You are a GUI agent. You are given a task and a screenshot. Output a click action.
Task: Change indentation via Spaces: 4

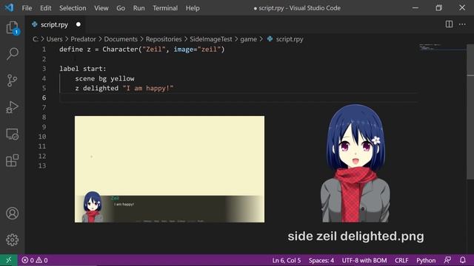pos(321,260)
